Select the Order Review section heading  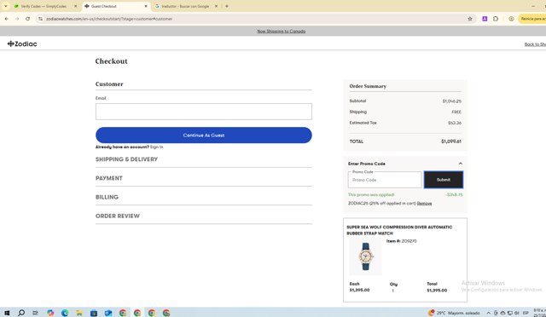[118, 216]
